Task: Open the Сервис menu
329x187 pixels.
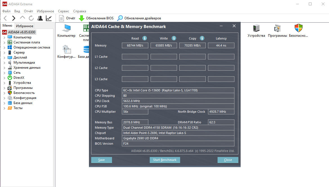Action: point(63,11)
